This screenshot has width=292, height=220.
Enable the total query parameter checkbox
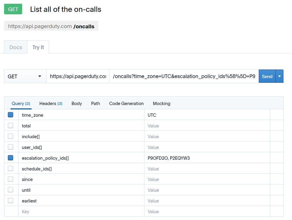[10, 125]
